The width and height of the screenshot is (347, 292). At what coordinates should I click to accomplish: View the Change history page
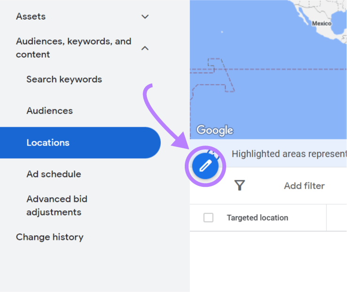[x=49, y=237]
